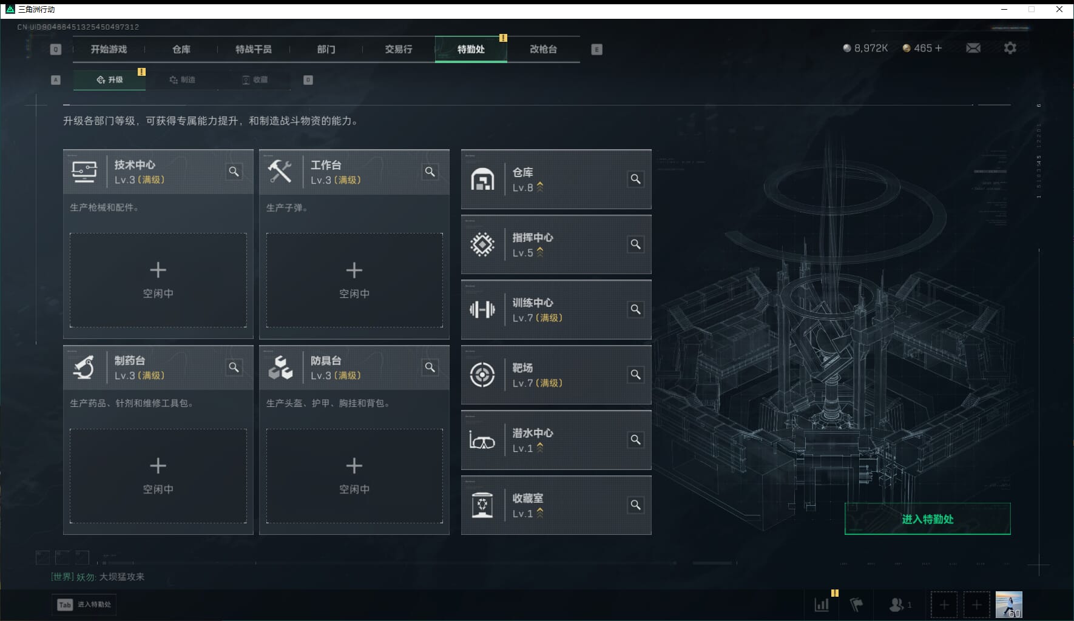Image resolution: width=1074 pixels, height=621 pixels.
Task: Open the 收藏室 details magnifier icon
Action: point(636,505)
